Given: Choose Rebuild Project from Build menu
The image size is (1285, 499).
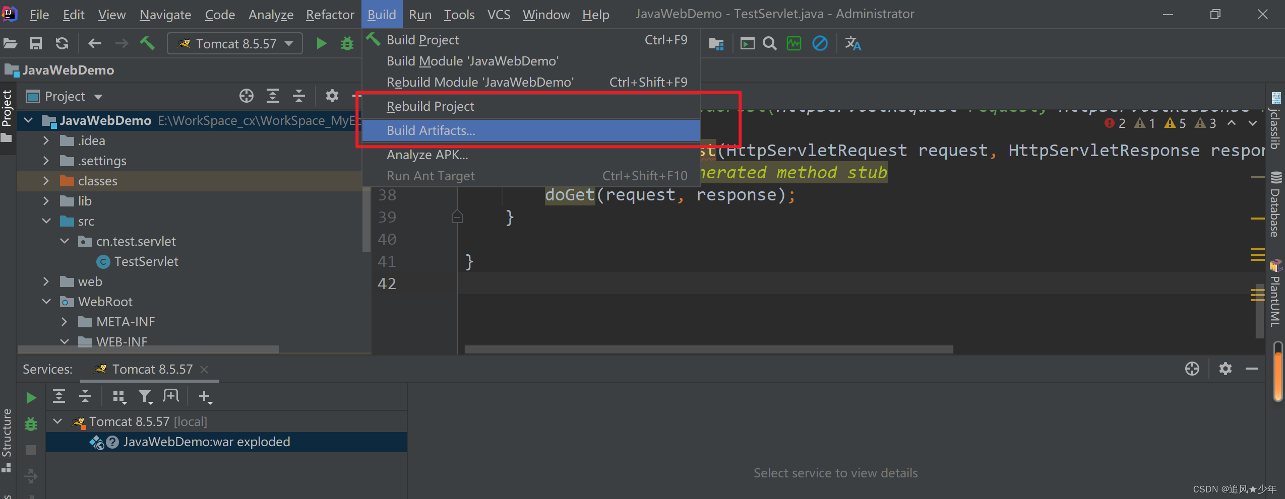Looking at the screenshot, I should coord(531,106).
